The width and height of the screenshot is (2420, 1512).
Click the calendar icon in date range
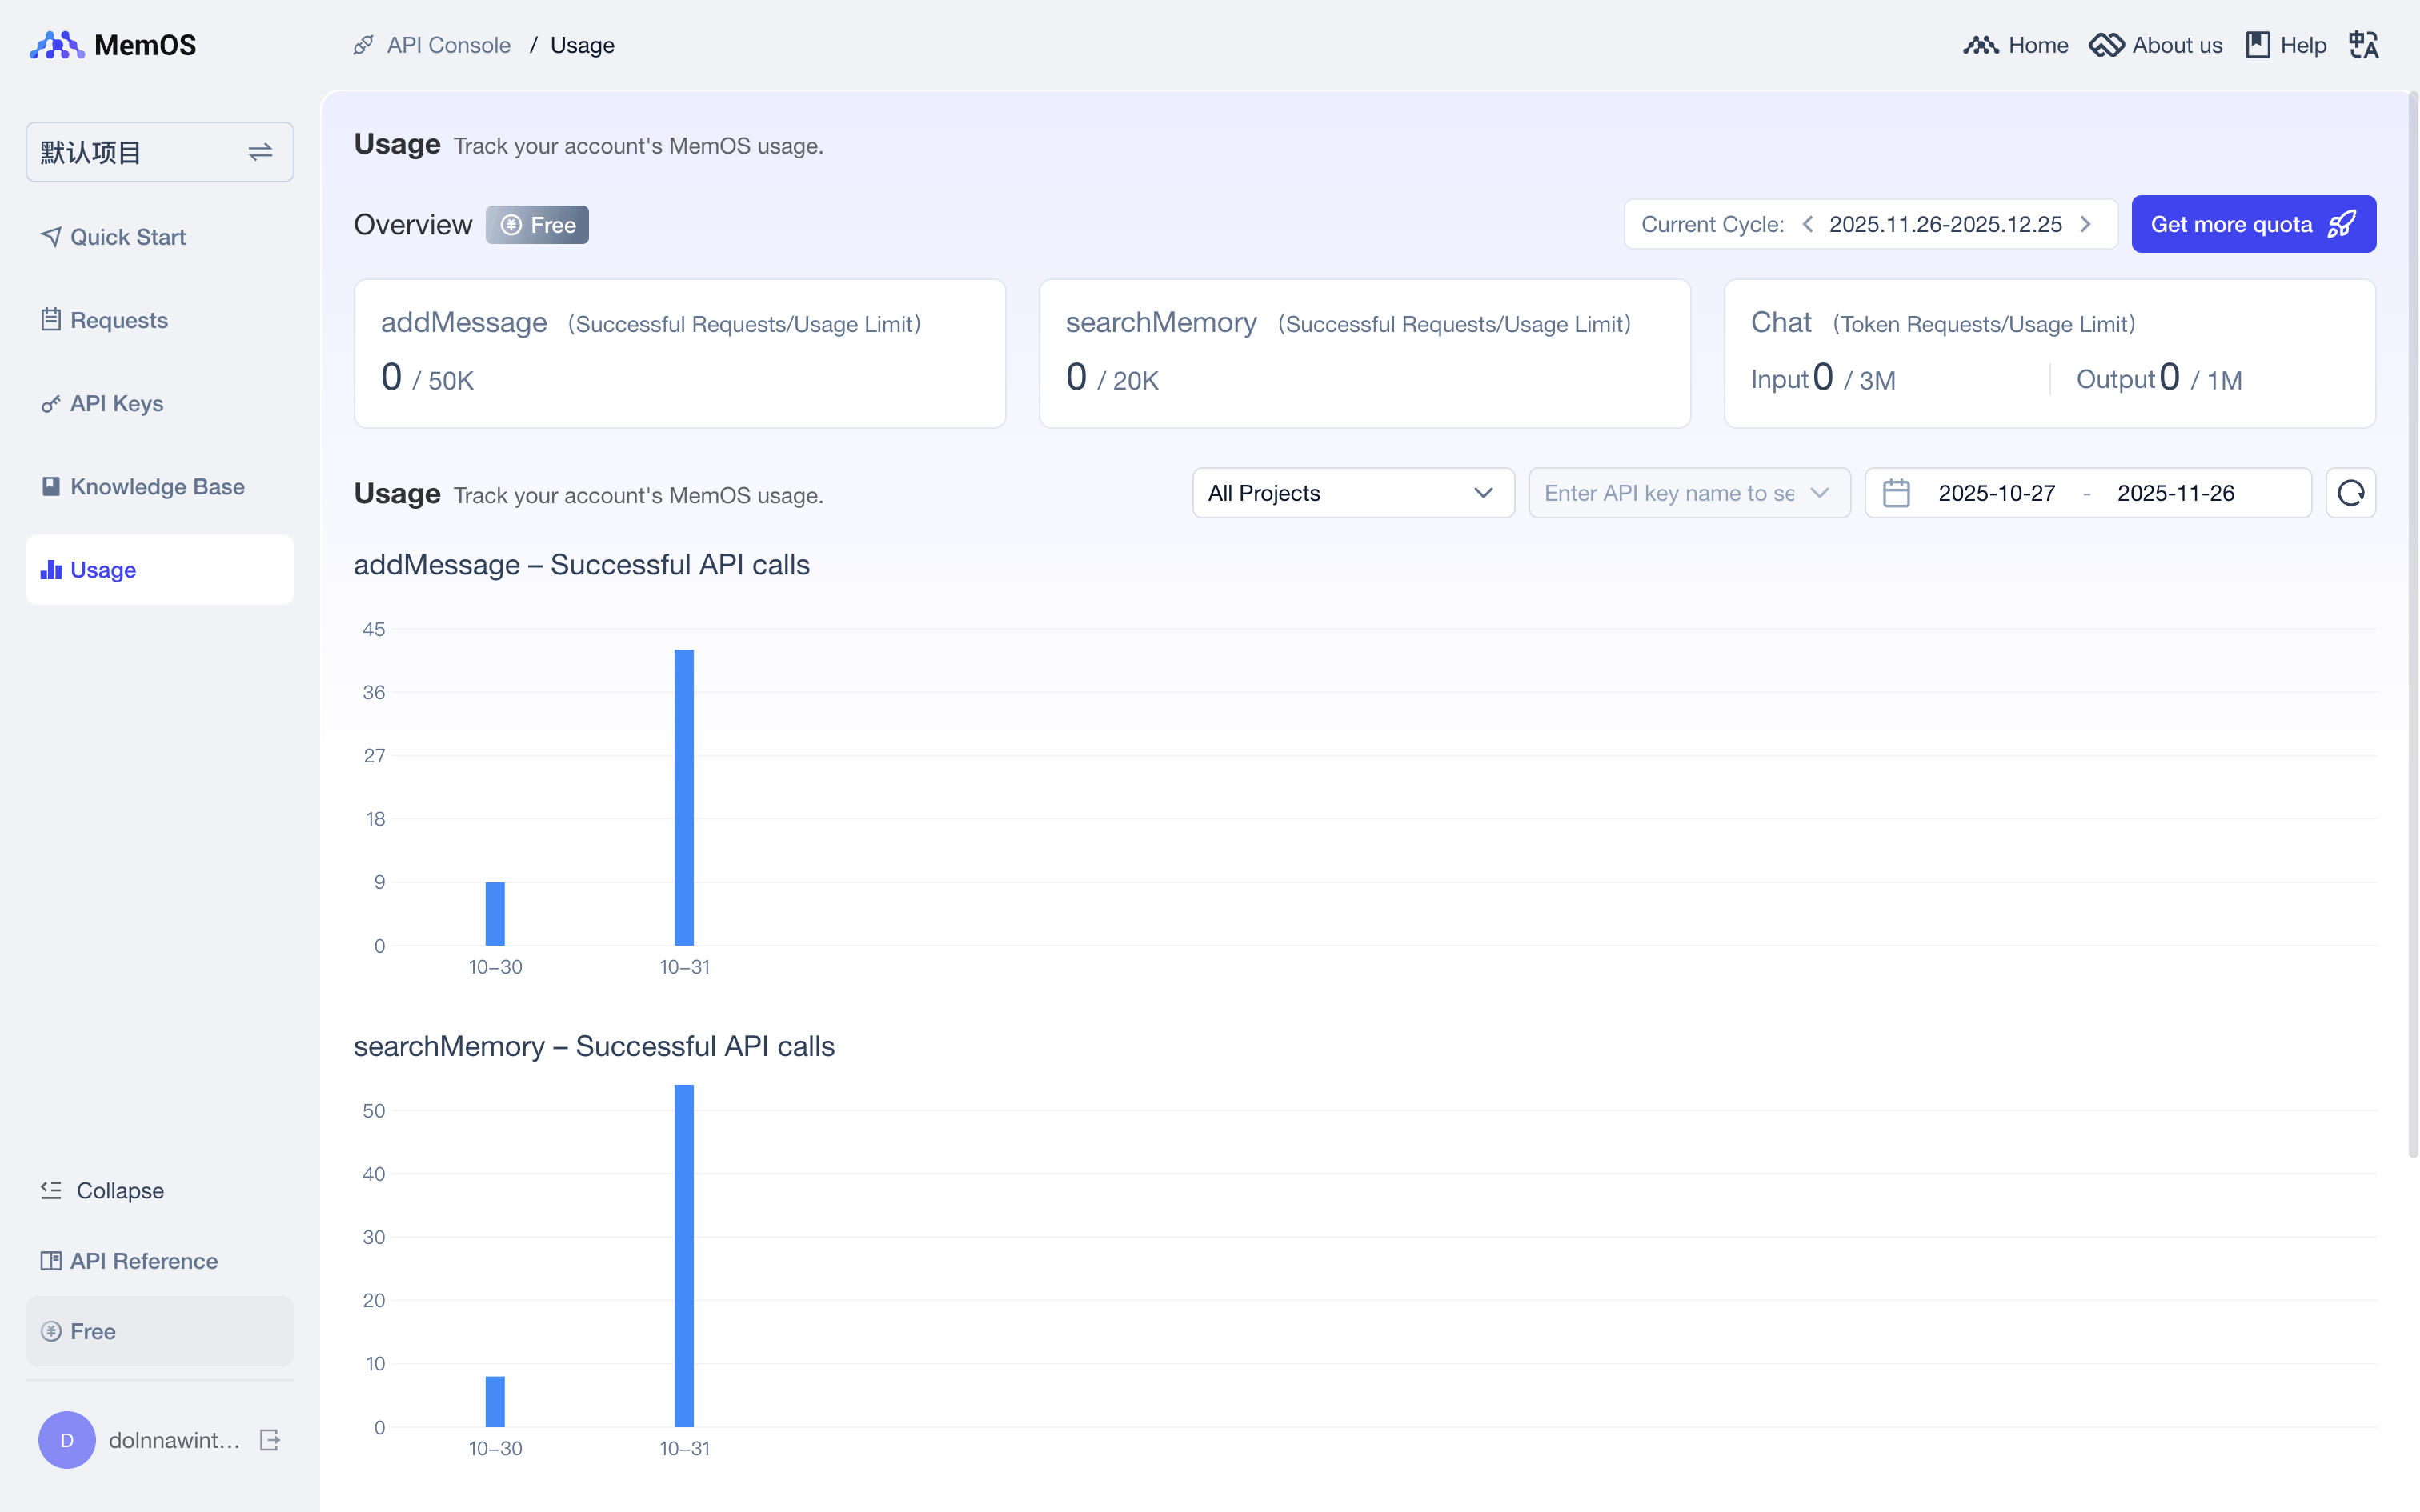pos(1896,493)
